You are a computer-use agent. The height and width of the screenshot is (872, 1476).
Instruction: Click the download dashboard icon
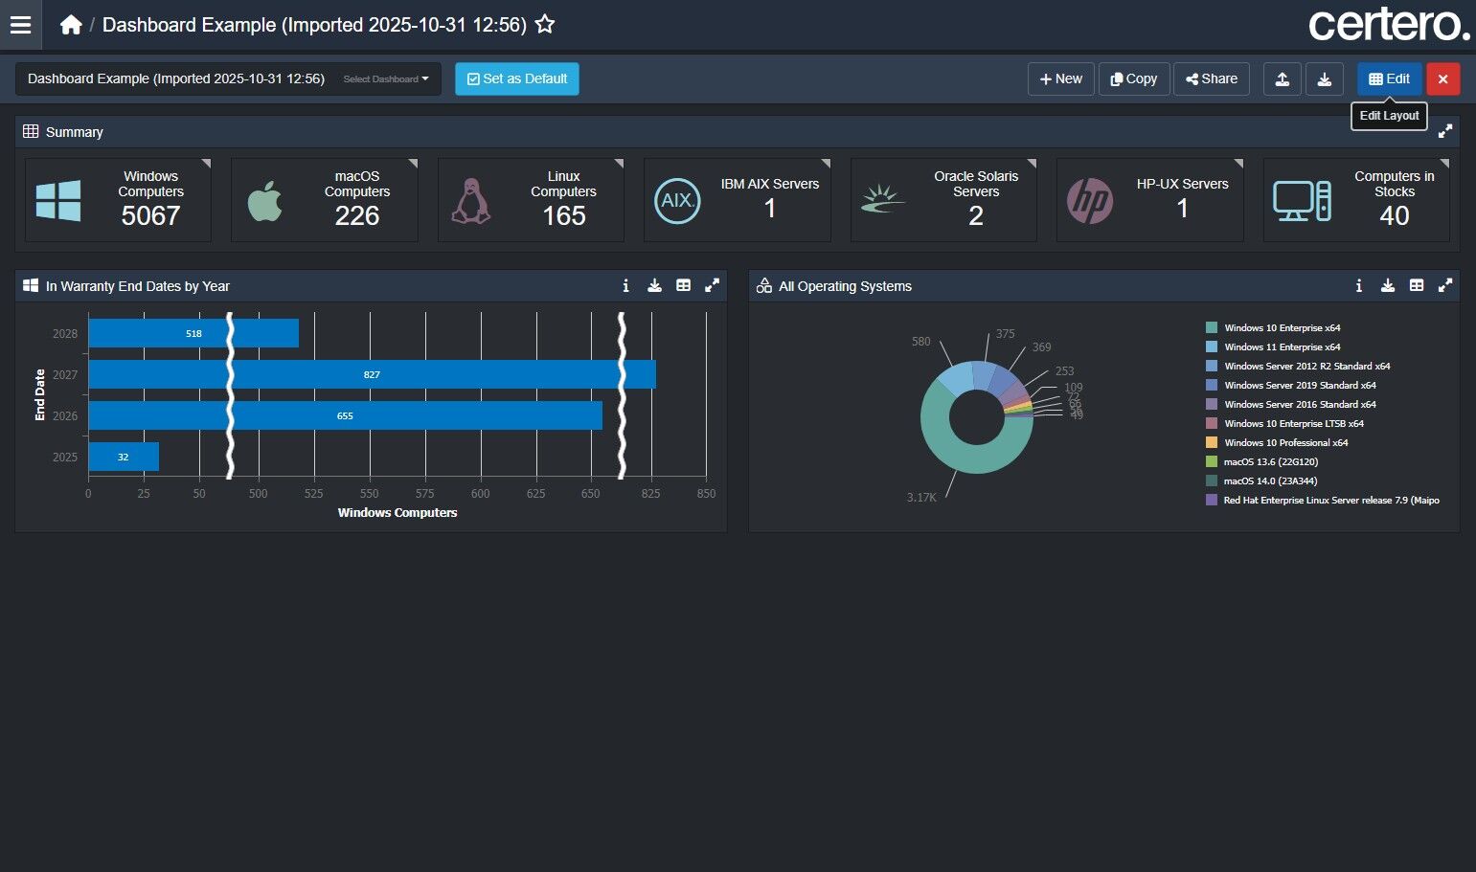click(x=1324, y=78)
